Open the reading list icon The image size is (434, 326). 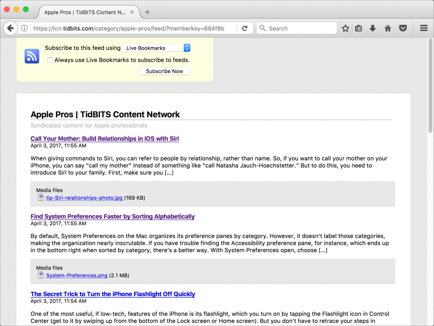pos(358,28)
